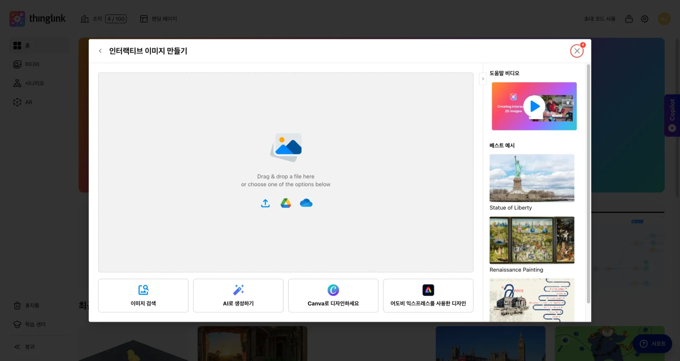
Task: Choose the OneDrive cloud import icon
Action: pyautogui.click(x=306, y=203)
